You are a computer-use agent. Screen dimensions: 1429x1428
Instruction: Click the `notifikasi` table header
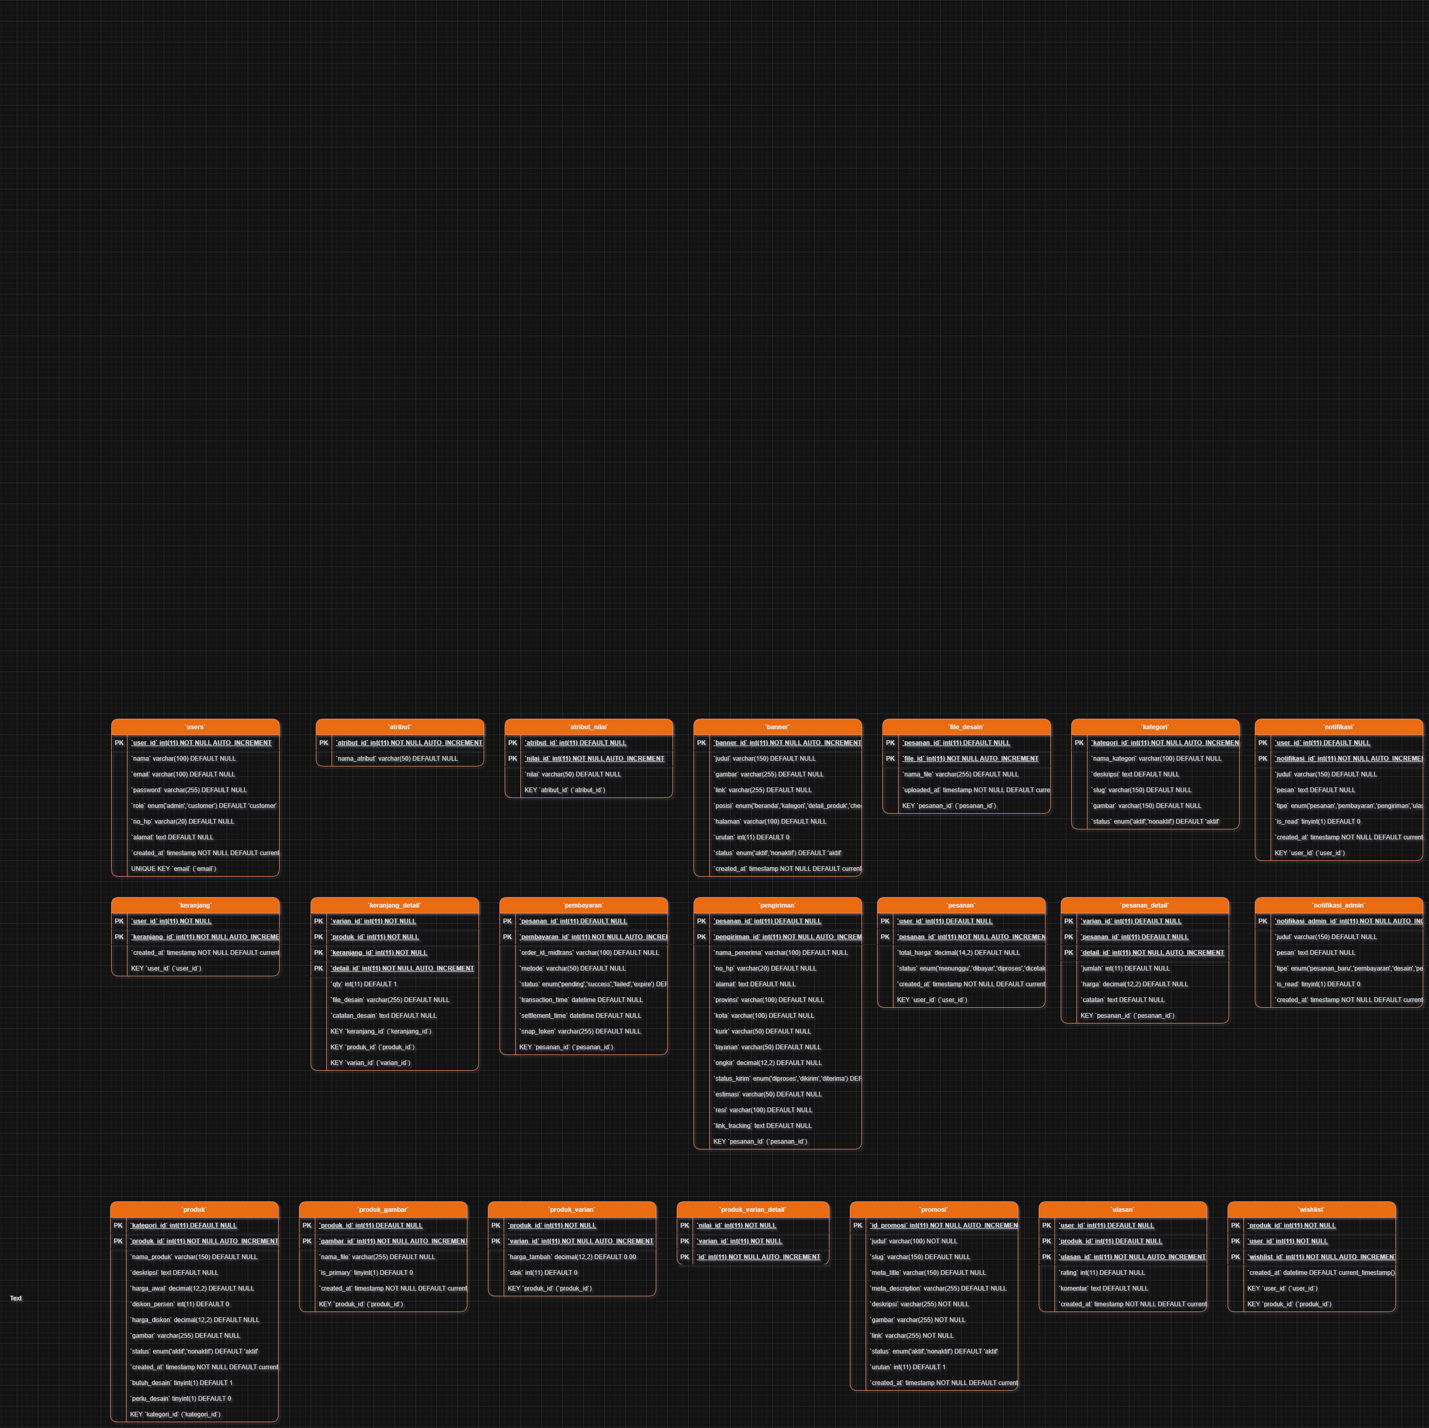pyautogui.click(x=1338, y=727)
